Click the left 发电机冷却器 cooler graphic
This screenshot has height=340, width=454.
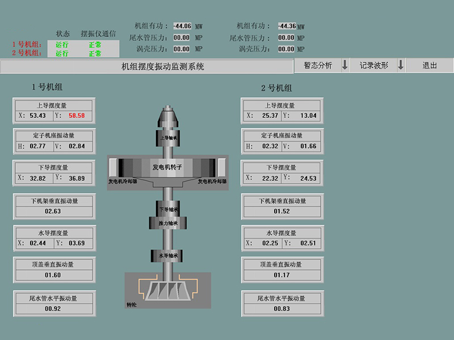tap(114, 168)
